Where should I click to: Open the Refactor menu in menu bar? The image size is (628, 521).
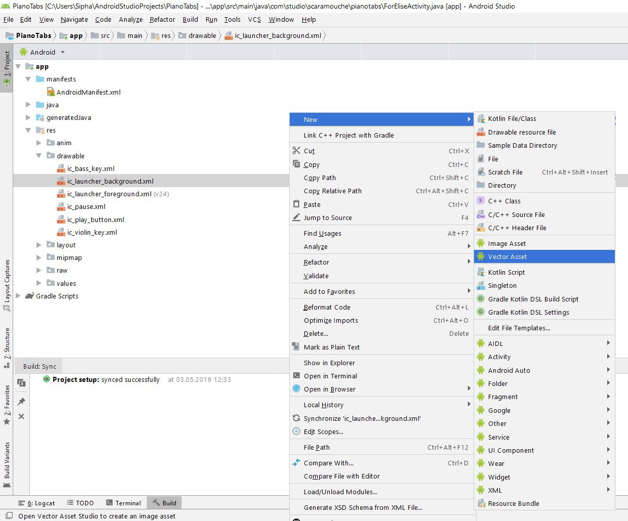tap(162, 19)
